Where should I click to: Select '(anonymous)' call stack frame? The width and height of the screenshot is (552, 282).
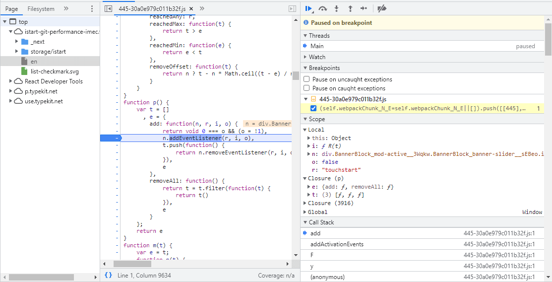tap(423, 277)
